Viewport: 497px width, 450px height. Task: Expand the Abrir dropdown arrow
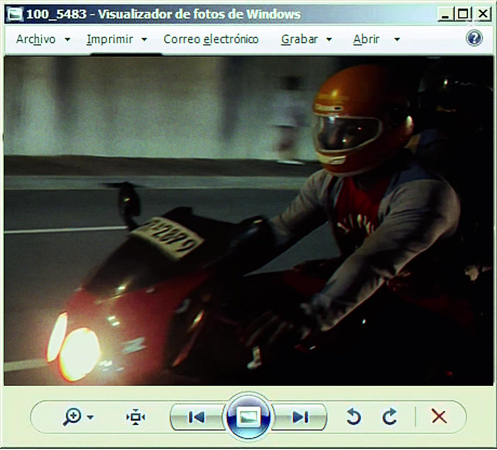397,40
